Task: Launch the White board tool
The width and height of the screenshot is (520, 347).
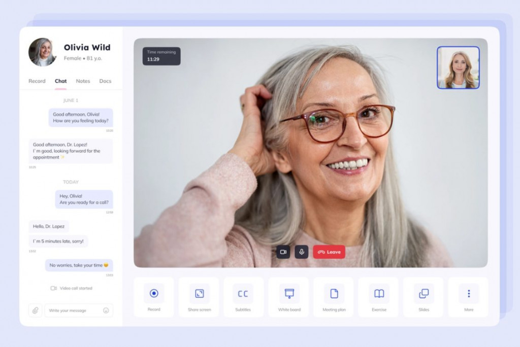Action: point(288,294)
